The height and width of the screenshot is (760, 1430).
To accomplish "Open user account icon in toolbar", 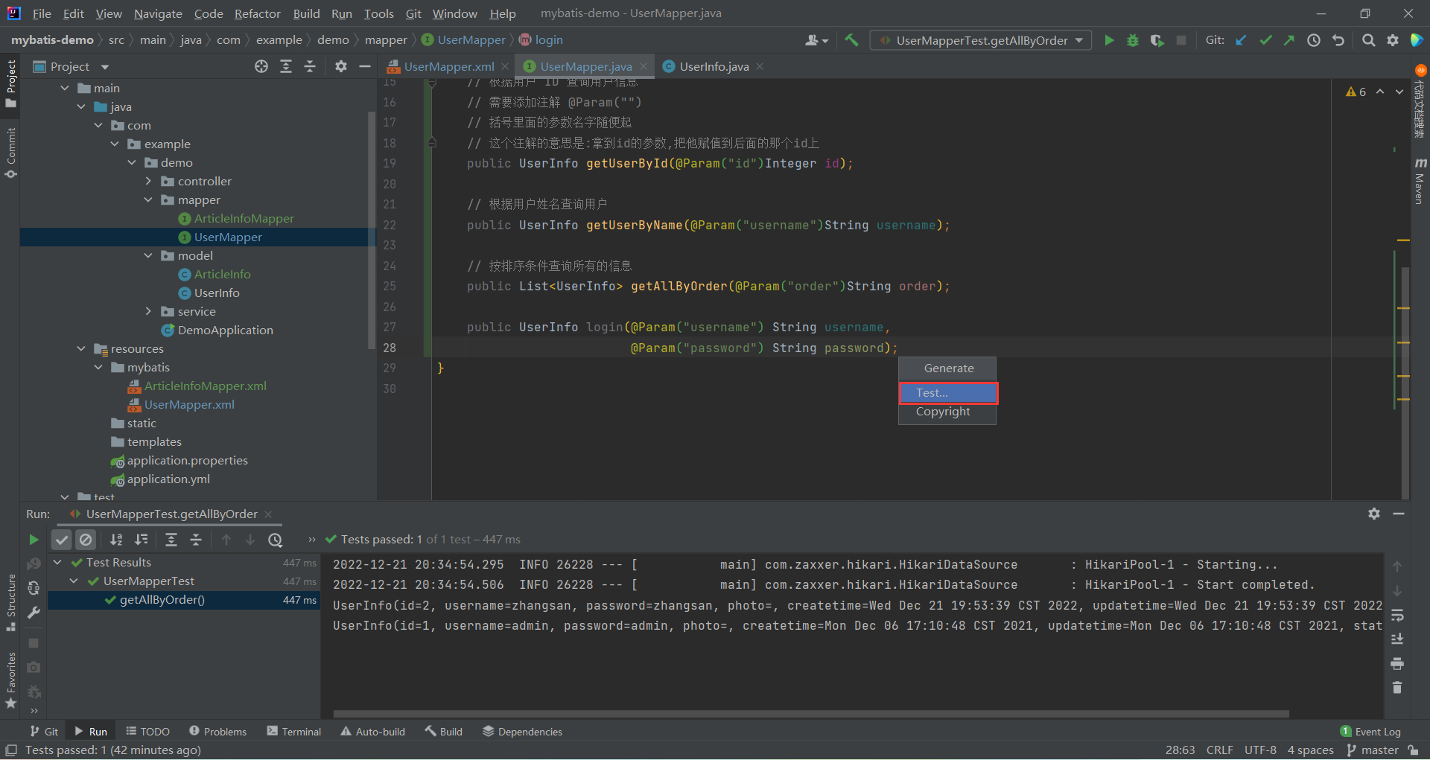I will click(x=816, y=40).
